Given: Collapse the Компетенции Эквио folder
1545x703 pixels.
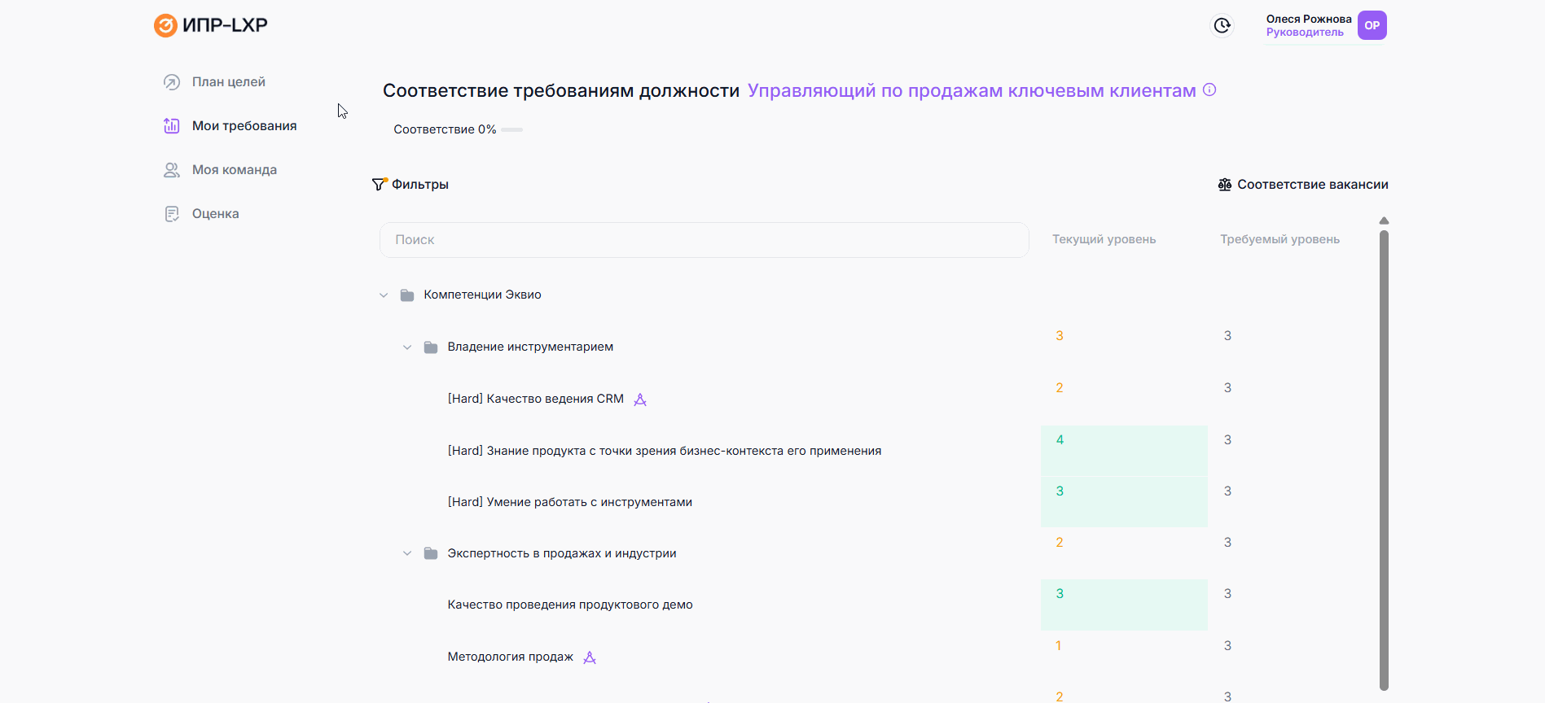Looking at the screenshot, I should [384, 295].
